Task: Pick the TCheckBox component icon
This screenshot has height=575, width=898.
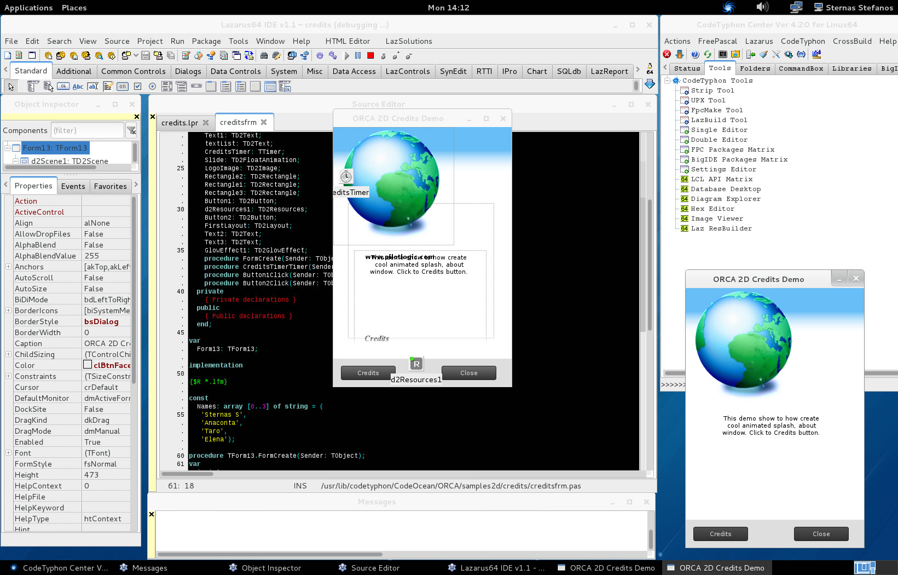Action: pyautogui.click(x=137, y=87)
